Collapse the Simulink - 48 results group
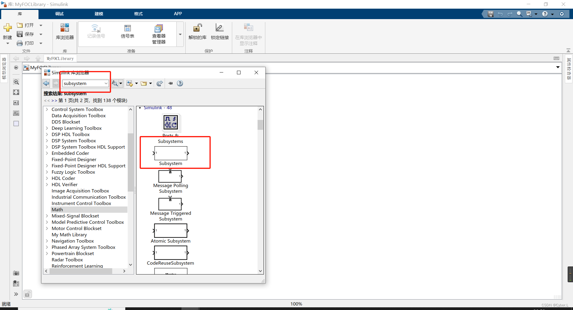 tap(140, 108)
